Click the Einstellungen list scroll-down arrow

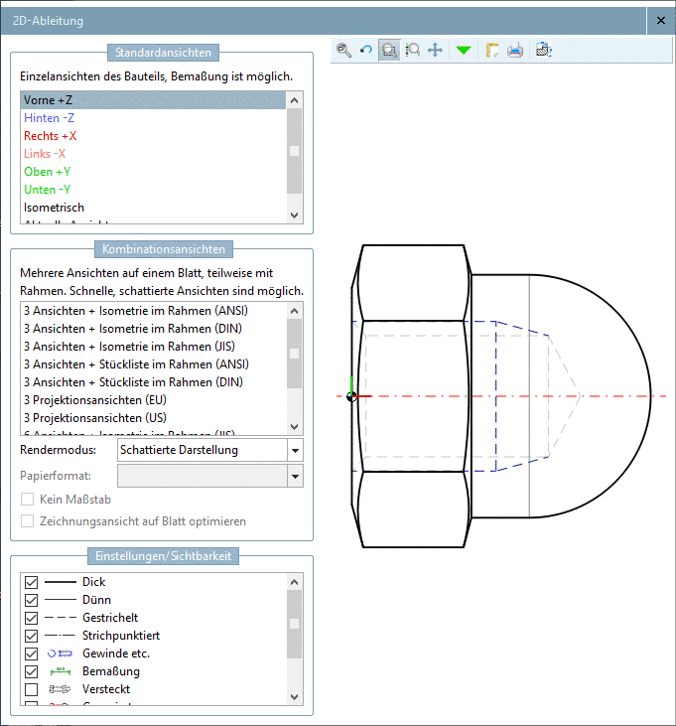coord(294,697)
